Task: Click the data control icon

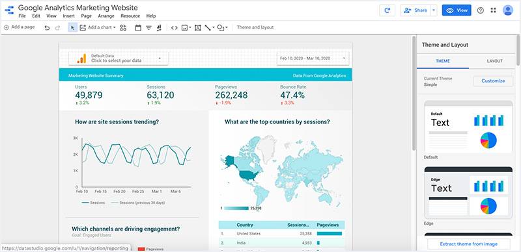Action: click(159, 27)
